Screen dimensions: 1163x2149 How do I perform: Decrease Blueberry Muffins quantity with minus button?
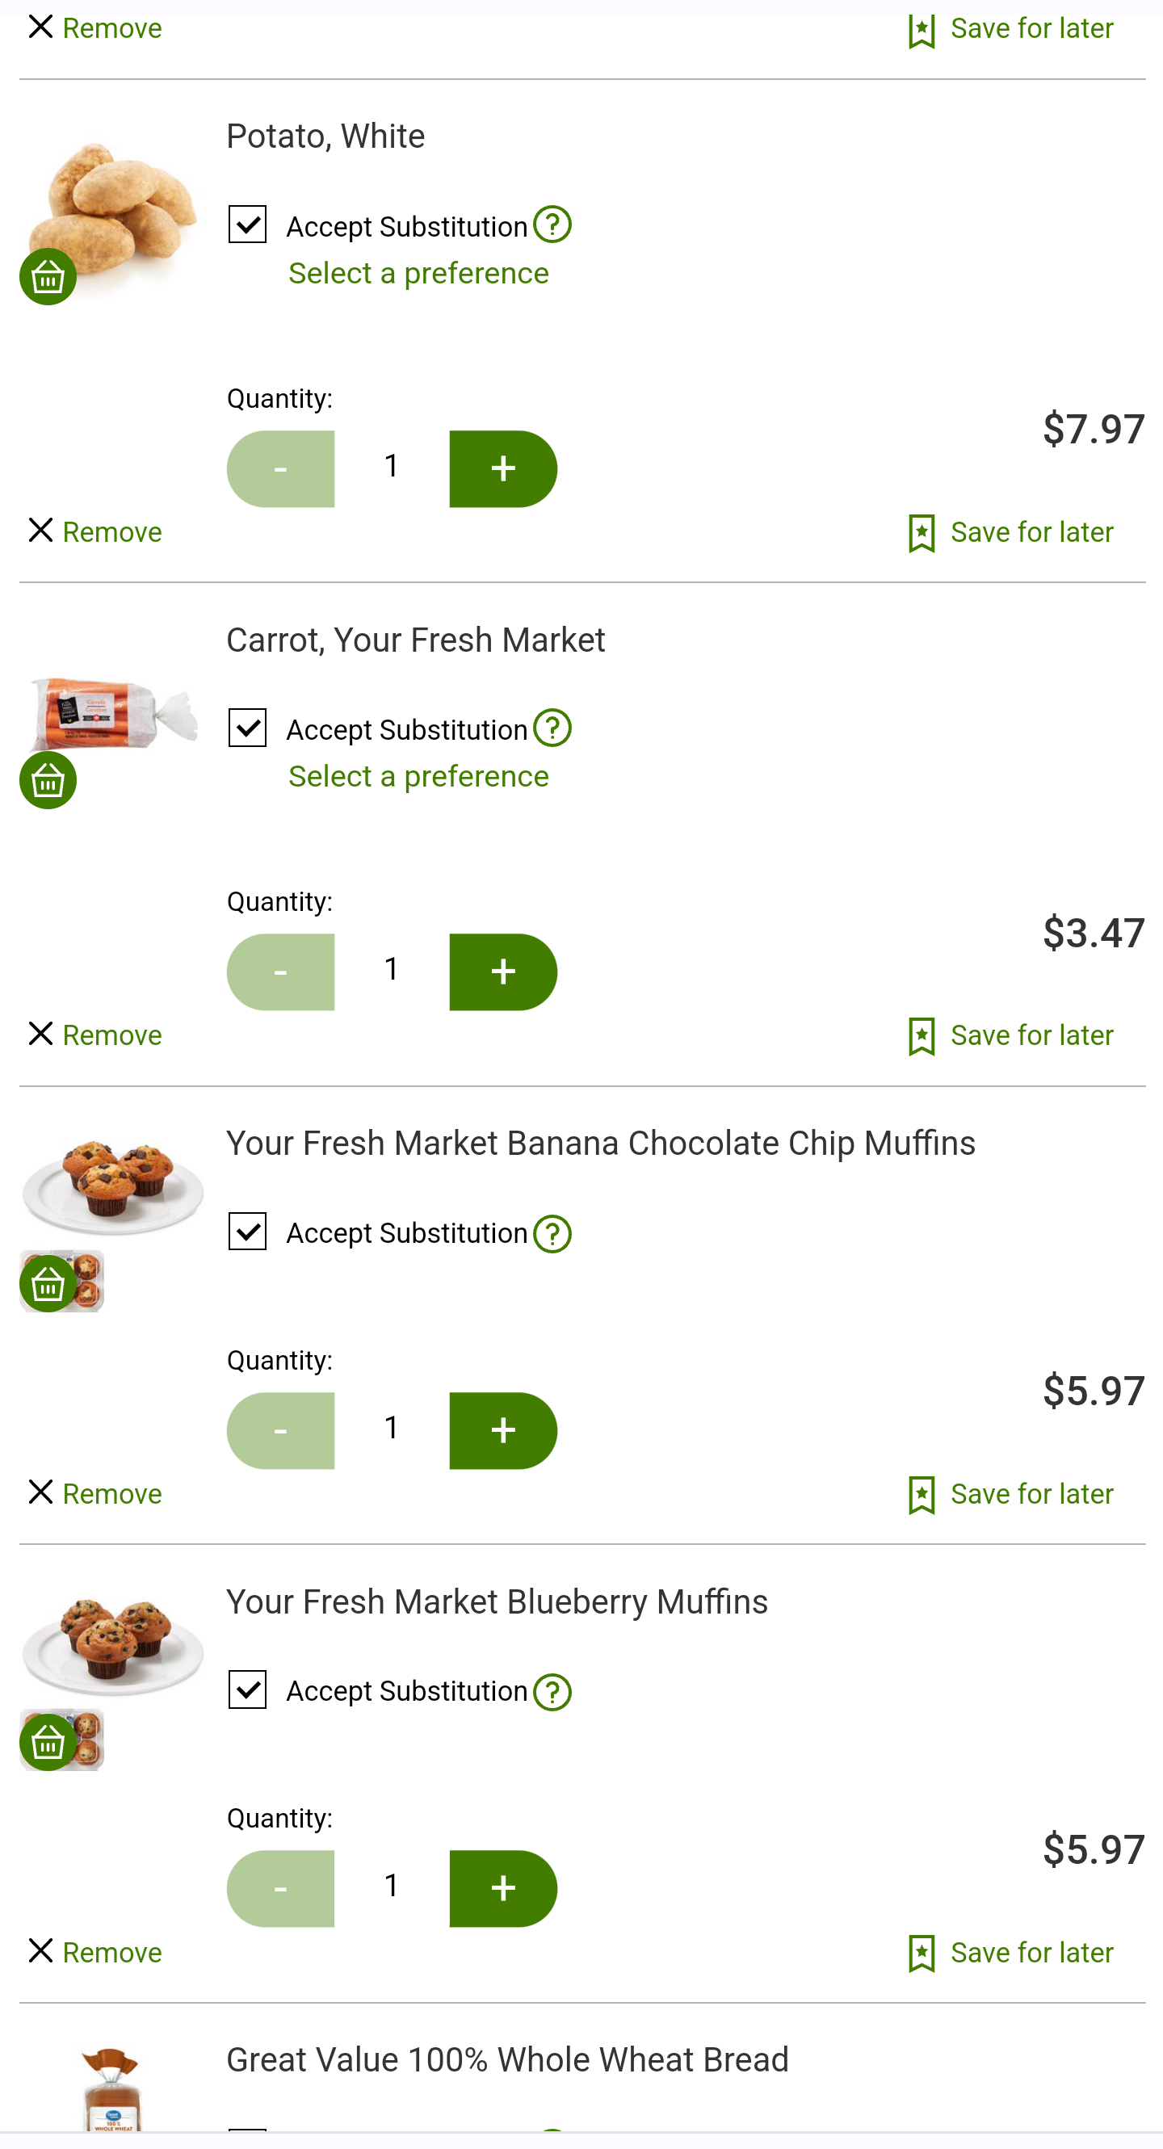pyautogui.click(x=281, y=1889)
